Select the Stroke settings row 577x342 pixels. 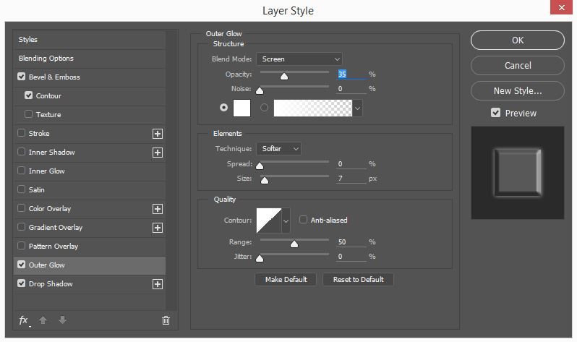tap(89, 134)
